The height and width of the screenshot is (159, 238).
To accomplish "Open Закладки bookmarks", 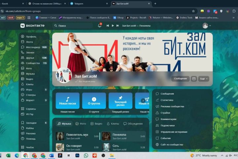I will tap(34, 123).
